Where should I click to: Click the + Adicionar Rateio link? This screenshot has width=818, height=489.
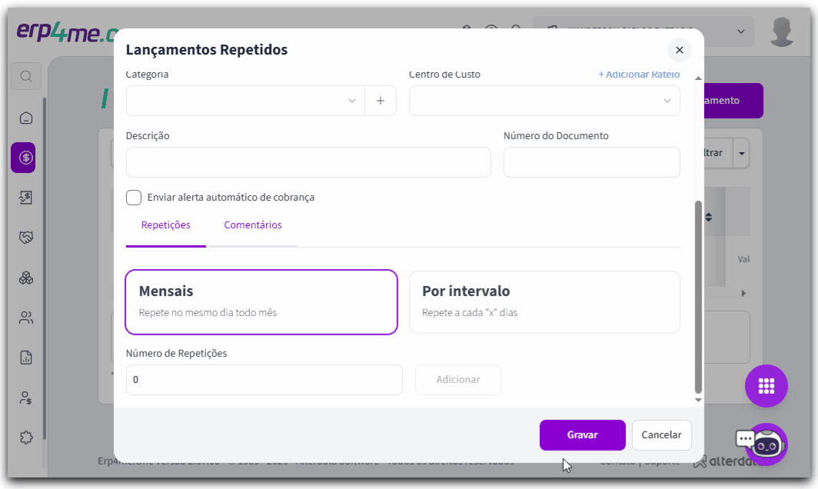click(639, 74)
